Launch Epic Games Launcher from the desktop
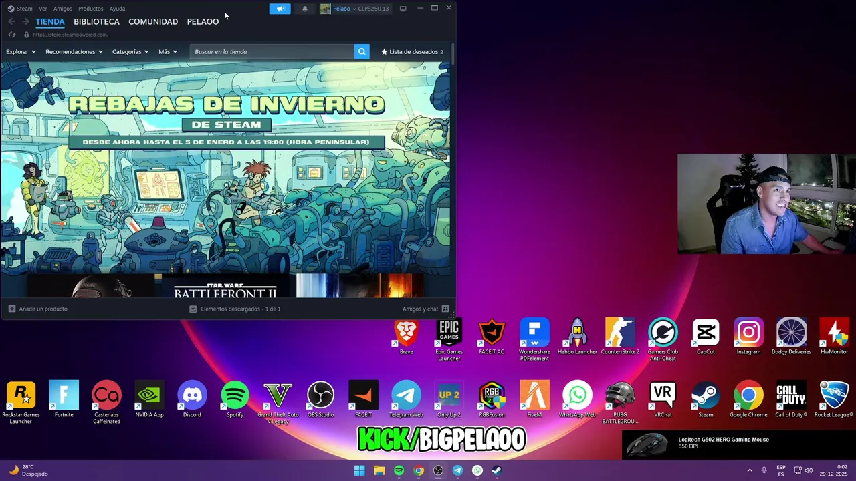 click(449, 340)
